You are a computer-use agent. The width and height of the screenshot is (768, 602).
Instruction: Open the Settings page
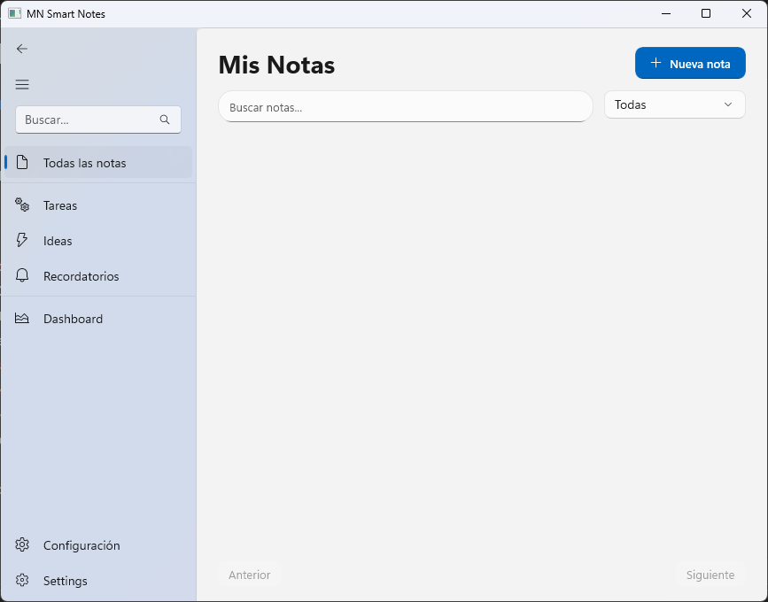[x=98, y=581]
